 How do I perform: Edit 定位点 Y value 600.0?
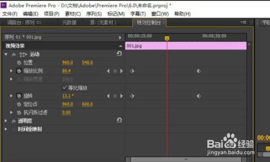87,104
